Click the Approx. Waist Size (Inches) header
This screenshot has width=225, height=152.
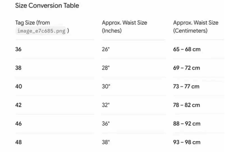[124, 27]
